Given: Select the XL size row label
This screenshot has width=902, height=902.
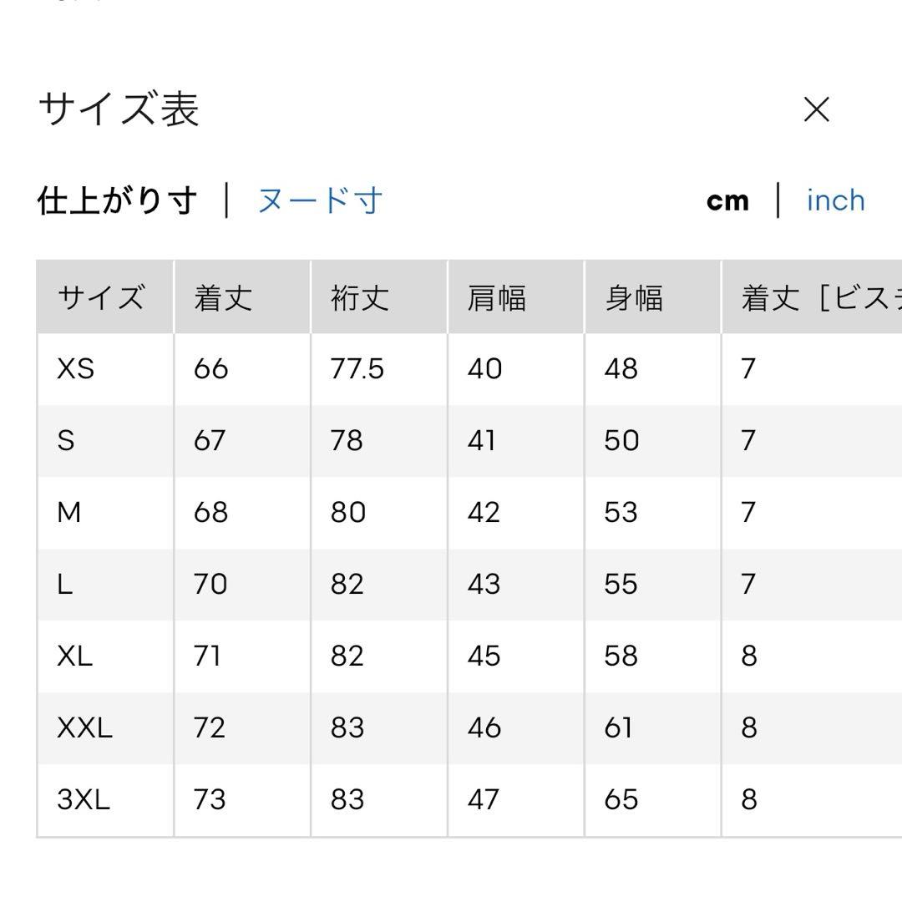Looking at the screenshot, I should coord(75,656).
